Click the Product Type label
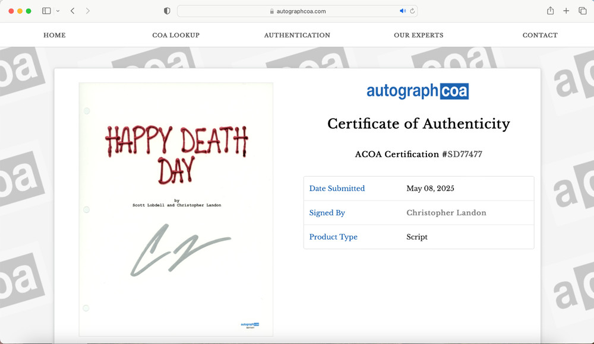Screen dimensions: 594x344 coord(333,237)
